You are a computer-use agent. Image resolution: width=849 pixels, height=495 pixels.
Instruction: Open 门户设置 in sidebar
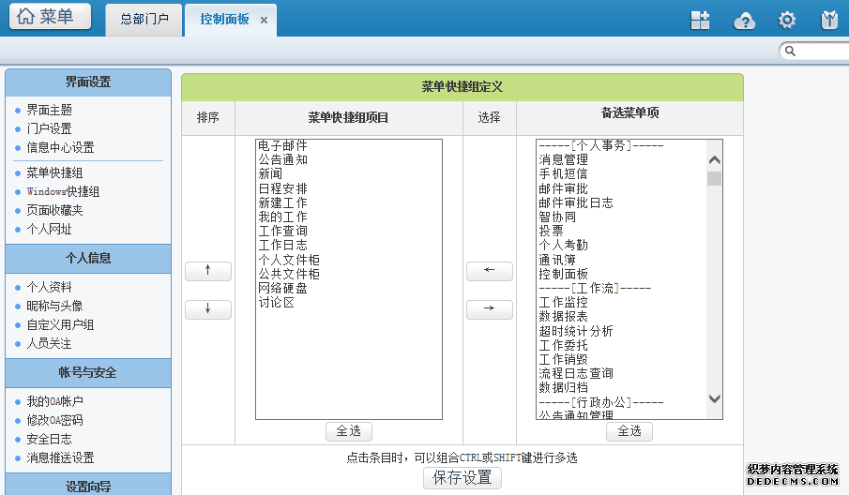(x=50, y=128)
